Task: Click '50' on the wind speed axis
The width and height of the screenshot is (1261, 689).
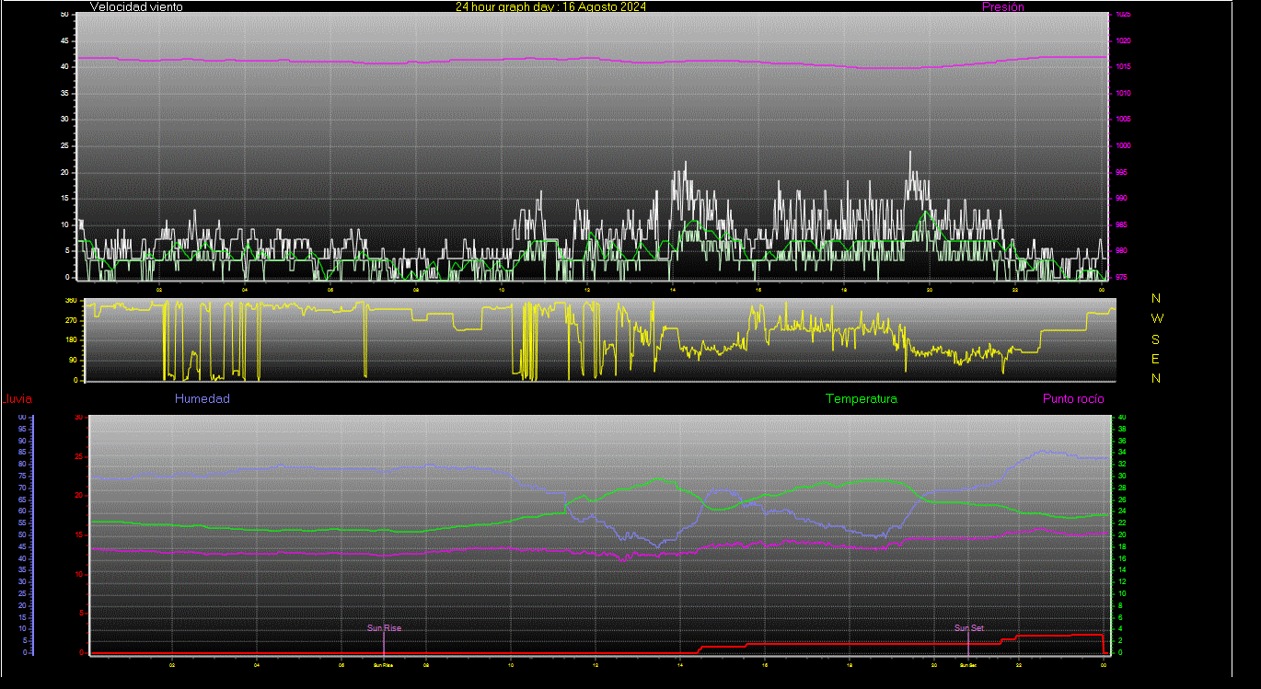Action: point(64,15)
